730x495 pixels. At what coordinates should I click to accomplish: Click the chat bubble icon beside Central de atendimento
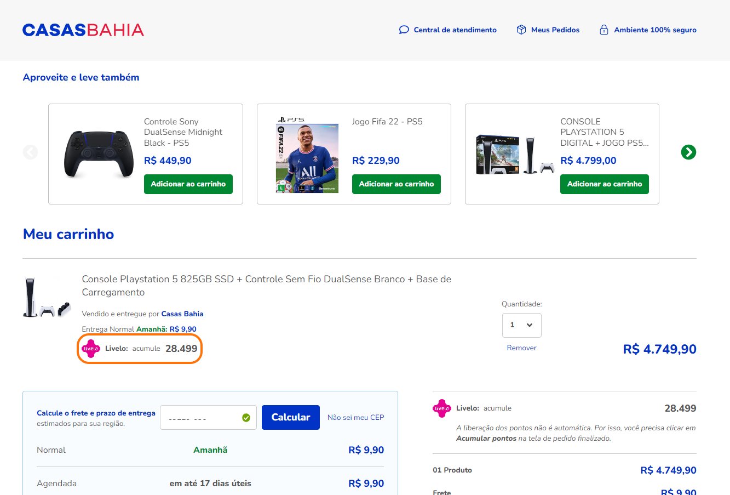(404, 30)
